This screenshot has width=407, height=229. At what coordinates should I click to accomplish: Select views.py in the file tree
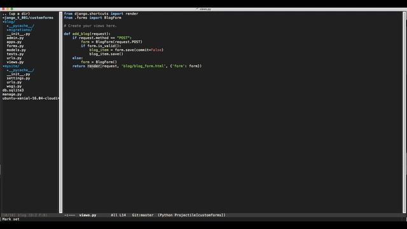click(15, 62)
